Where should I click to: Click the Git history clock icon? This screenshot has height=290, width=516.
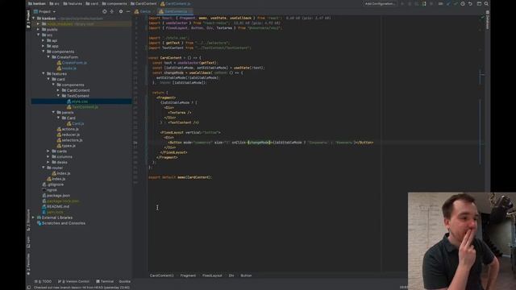[x=463, y=3]
